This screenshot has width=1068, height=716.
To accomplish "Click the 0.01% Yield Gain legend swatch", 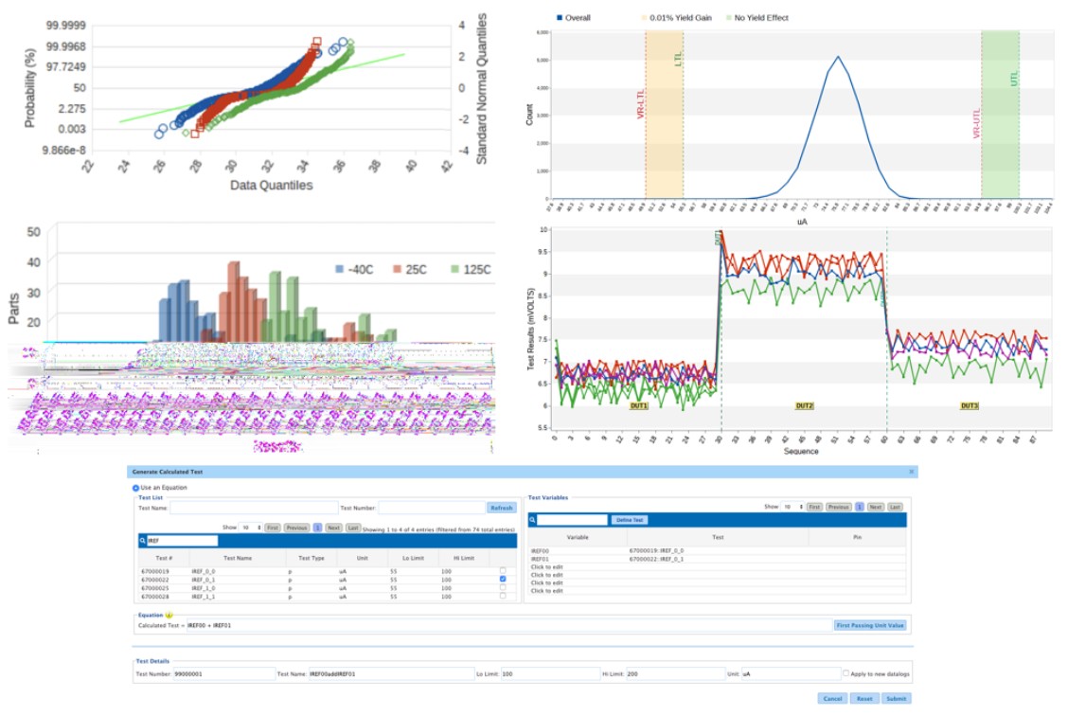I will point(644,18).
